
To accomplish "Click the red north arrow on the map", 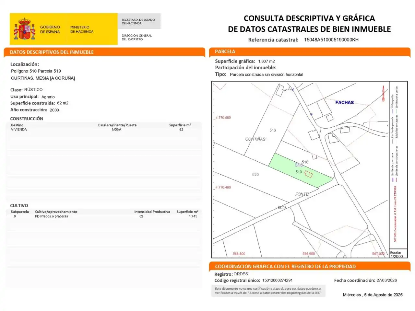I will click(x=383, y=94).
